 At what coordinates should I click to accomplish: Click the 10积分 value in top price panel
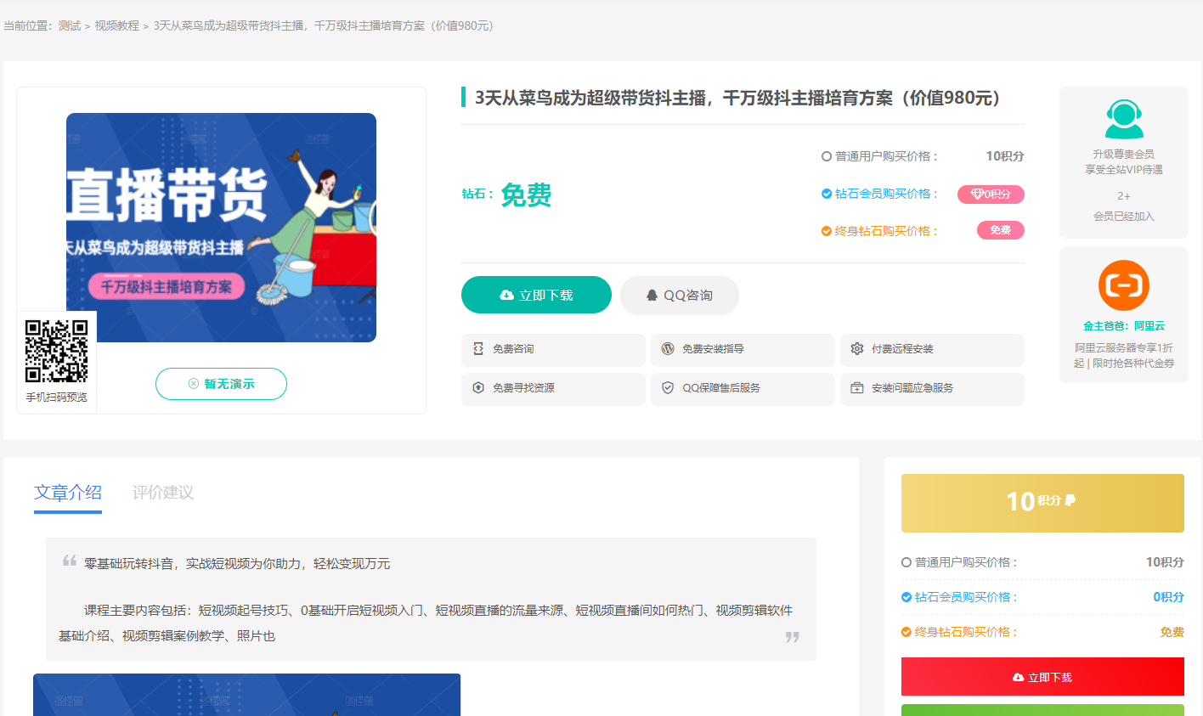pyautogui.click(x=1005, y=156)
